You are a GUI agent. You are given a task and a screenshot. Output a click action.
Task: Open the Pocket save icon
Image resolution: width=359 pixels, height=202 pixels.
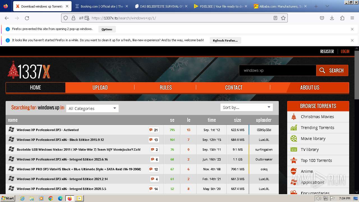coord(322,18)
